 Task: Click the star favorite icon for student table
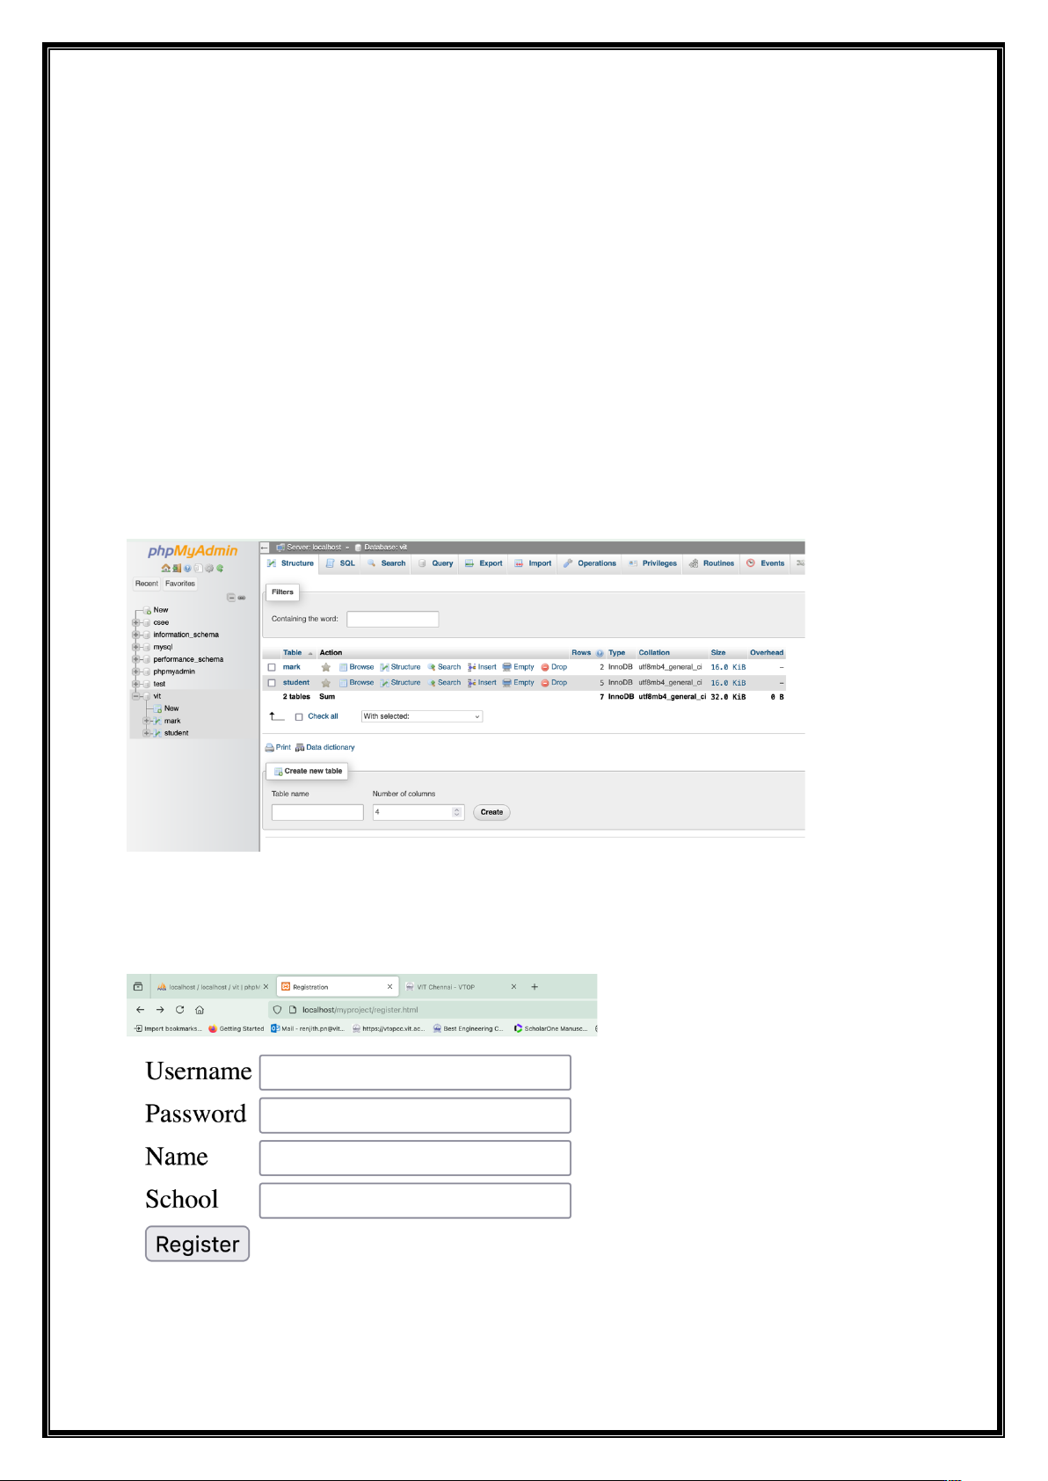(x=325, y=683)
